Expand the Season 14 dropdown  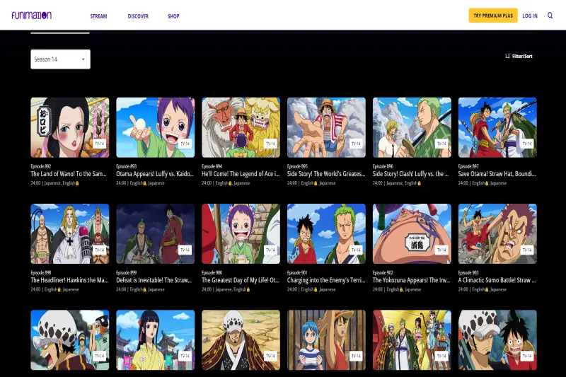click(x=60, y=59)
